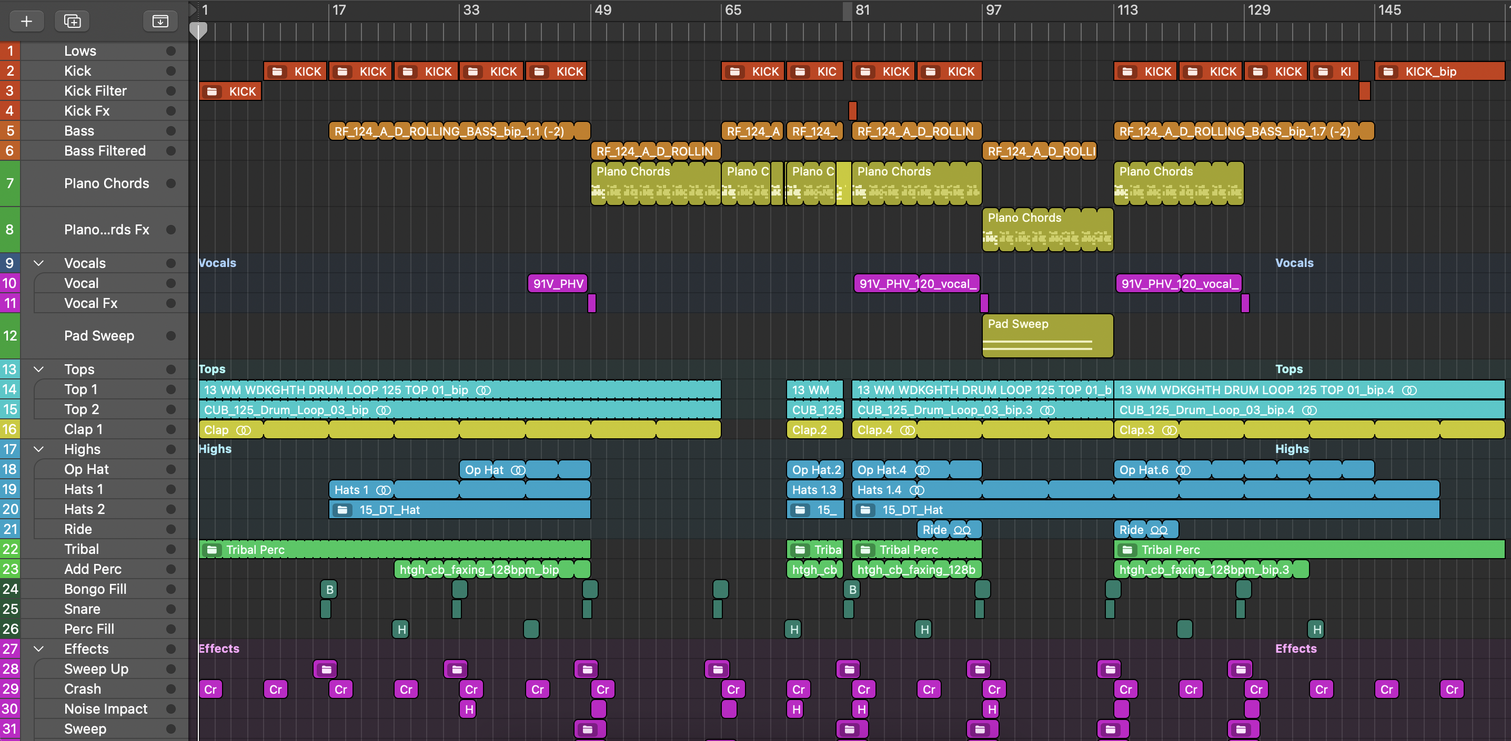Collapse the Vocals track stack

coord(39,263)
